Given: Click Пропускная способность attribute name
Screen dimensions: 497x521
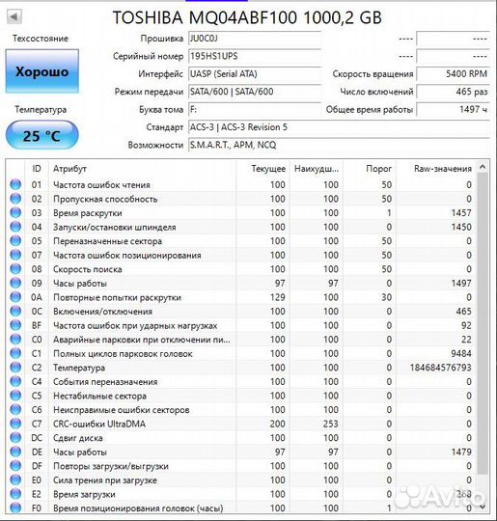Looking at the screenshot, I should pyautogui.click(x=105, y=199).
